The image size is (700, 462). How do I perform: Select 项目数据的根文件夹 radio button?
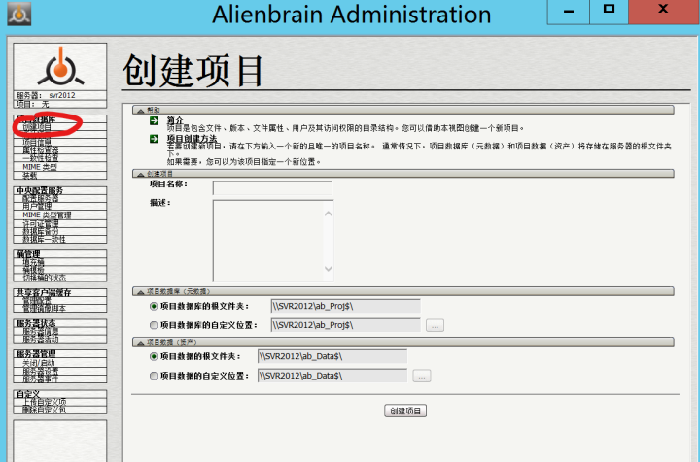tap(154, 356)
